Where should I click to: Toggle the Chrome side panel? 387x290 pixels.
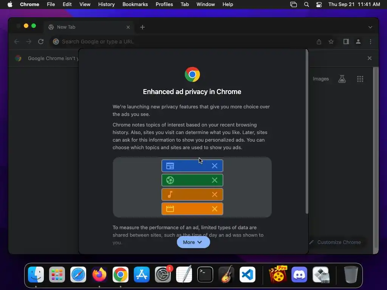[346, 42]
